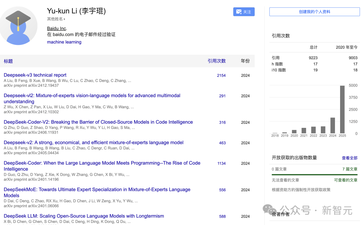Open citation count 2154 link

tap(221, 76)
